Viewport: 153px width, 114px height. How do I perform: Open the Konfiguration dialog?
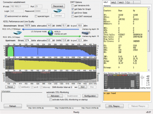90,96
